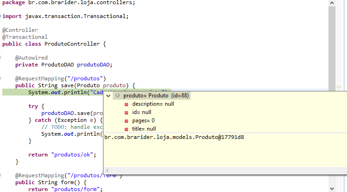Click the overview ruler marker on right edge
The height and width of the screenshot is (192, 347).
tap(339, 87)
